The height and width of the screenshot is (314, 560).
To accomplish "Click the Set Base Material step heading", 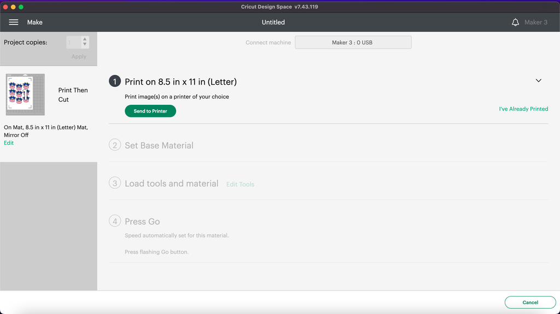I will (x=159, y=146).
